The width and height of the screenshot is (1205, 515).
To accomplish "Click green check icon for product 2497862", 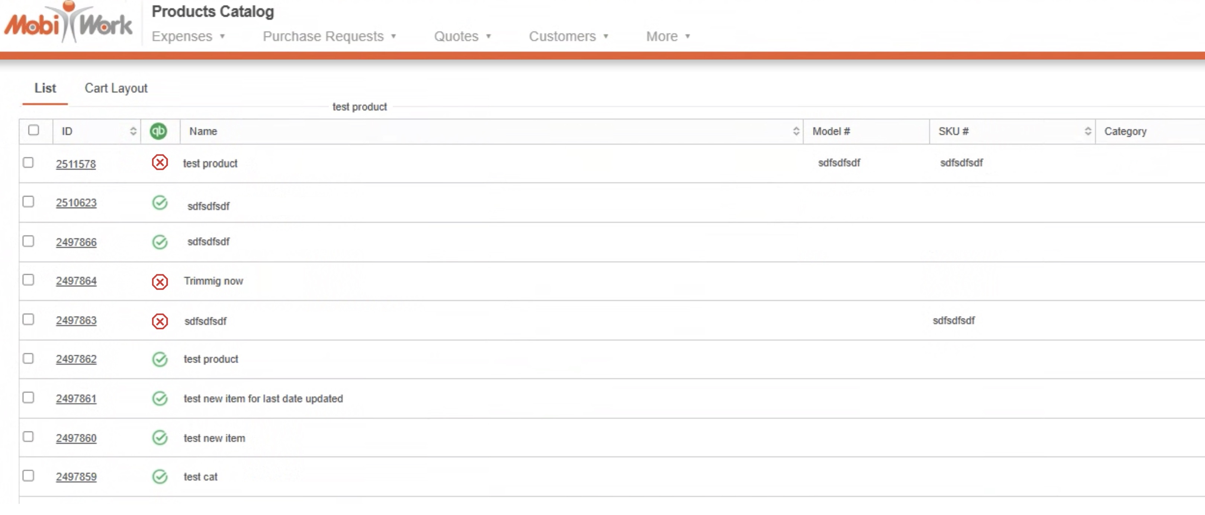I will (160, 359).
